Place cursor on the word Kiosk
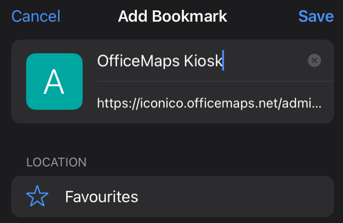The width and height of the screenshot is (343, 223). 203,61
